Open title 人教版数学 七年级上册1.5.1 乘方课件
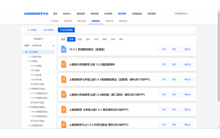This screenshot has width=220, height=138. tap(99, 110)
